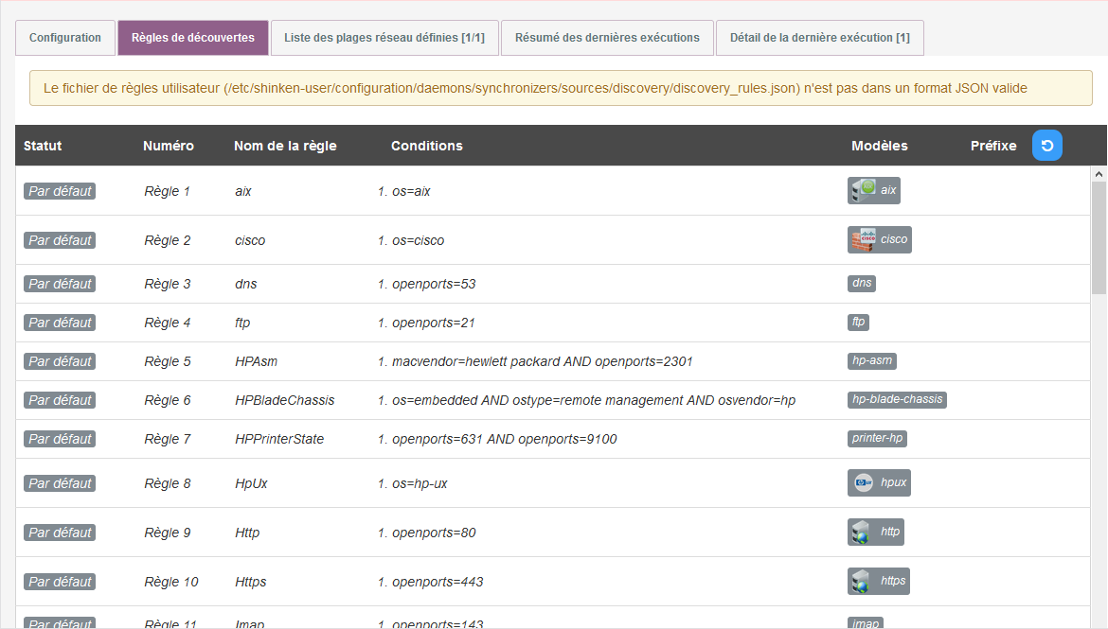Click Par défaut status badge for Règle 1

coord(60,191)
